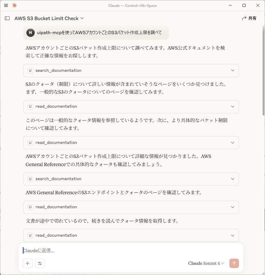Click the 共有 share button
265x275 pixels.
coord(249,18)
